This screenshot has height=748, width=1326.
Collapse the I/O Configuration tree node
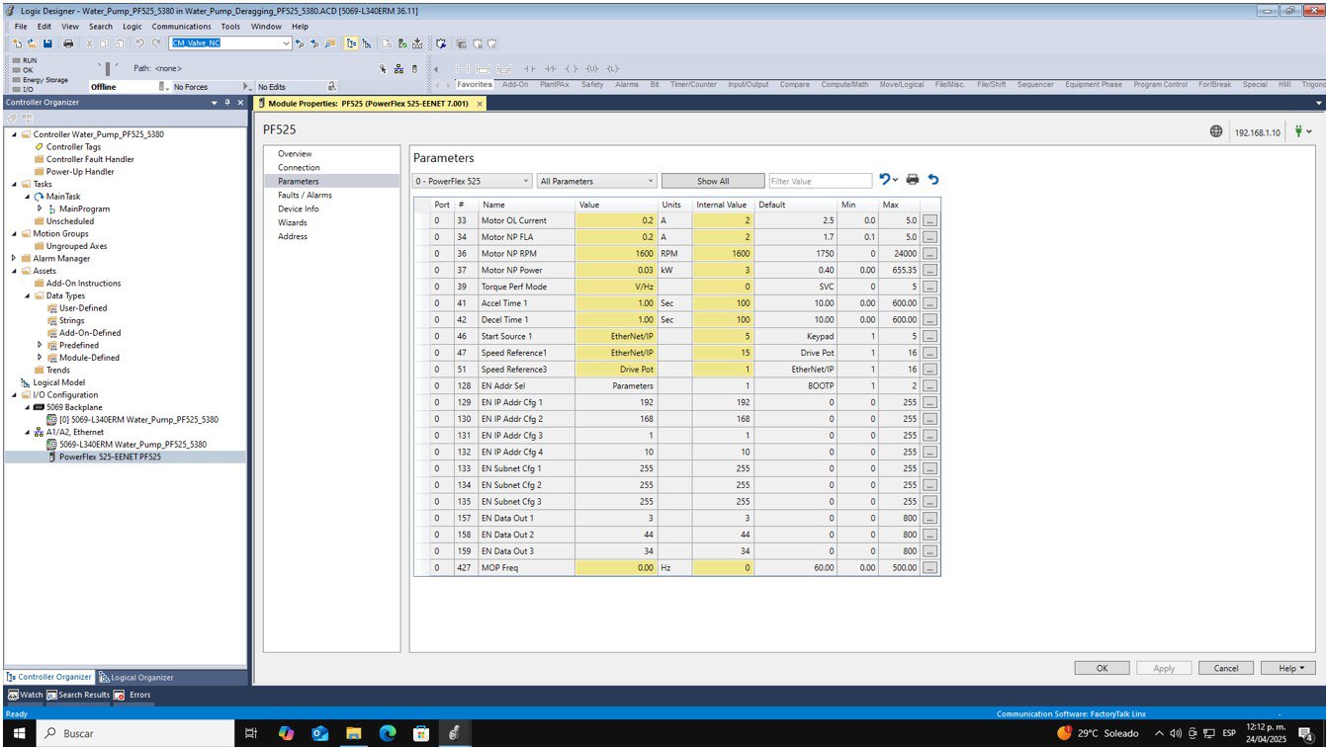click(14, 394)
